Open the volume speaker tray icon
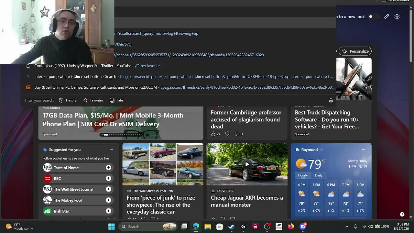Image resolution: width=414 pixels, height=233 pixels. [370, 227]
